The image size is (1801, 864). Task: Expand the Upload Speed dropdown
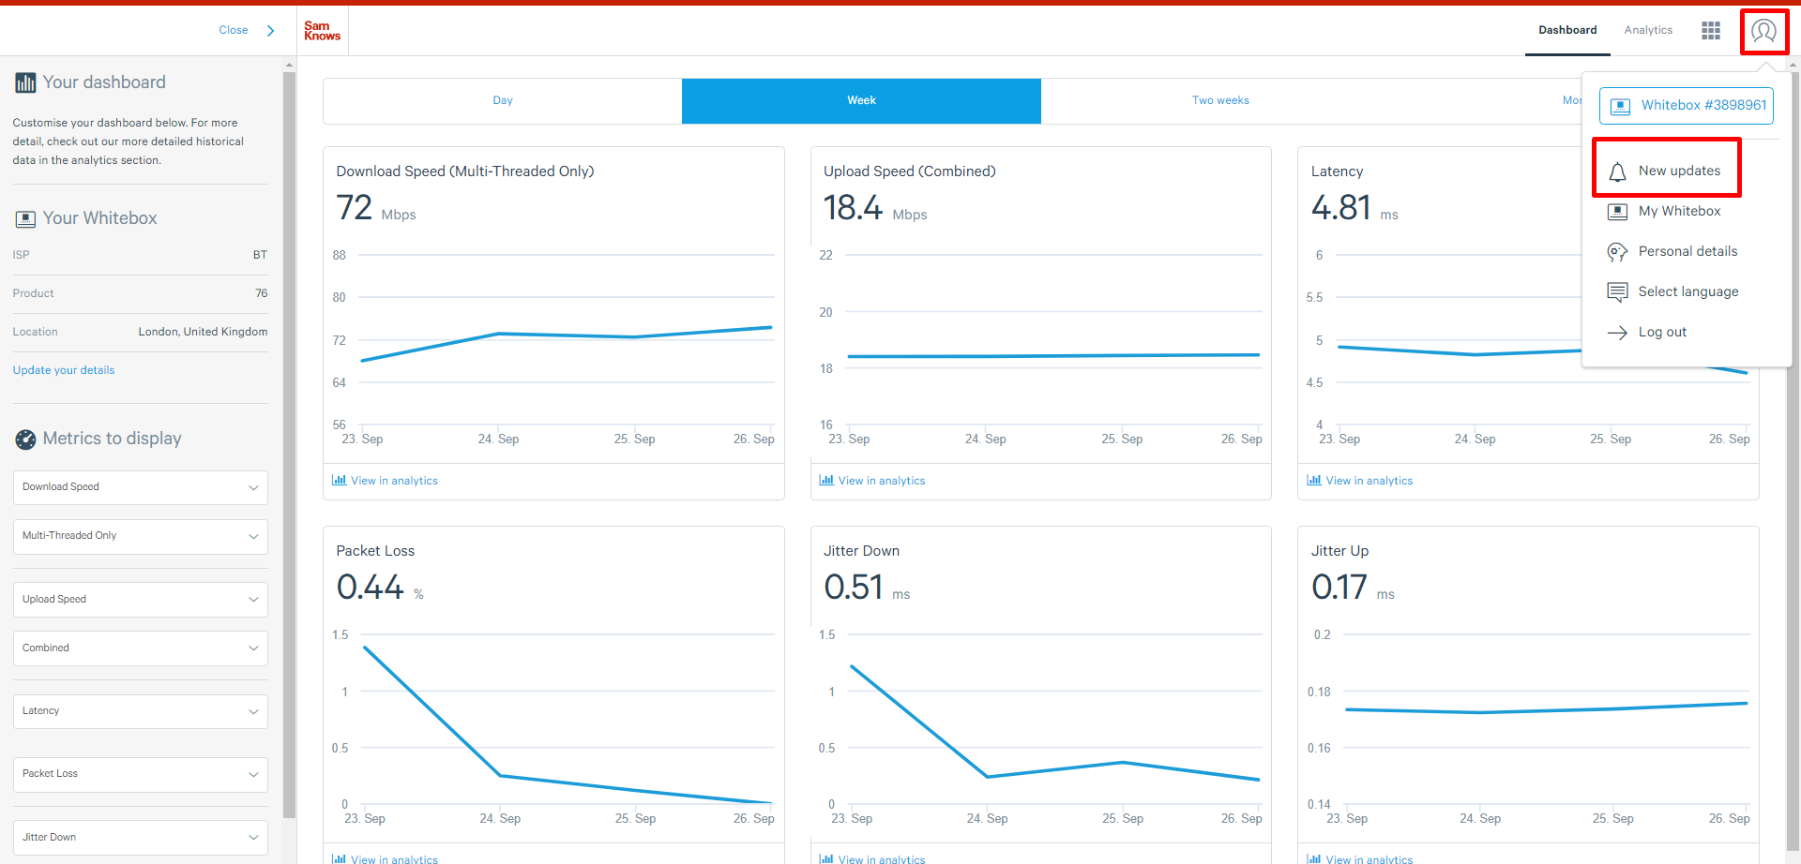click(140, 600)
